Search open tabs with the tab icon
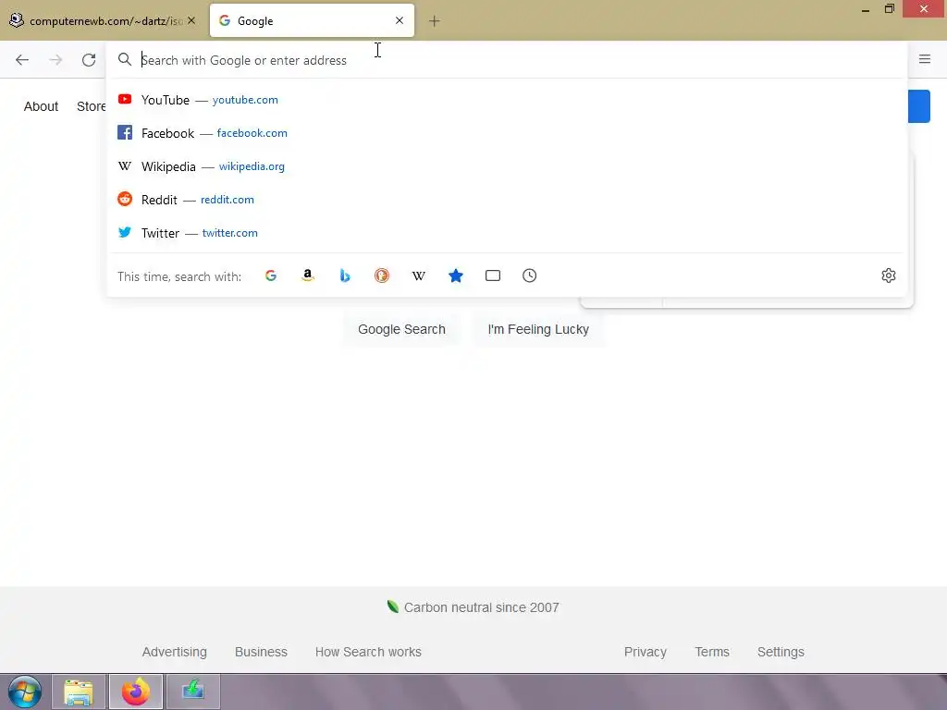The image size is (947, 710). pos(493,275)
